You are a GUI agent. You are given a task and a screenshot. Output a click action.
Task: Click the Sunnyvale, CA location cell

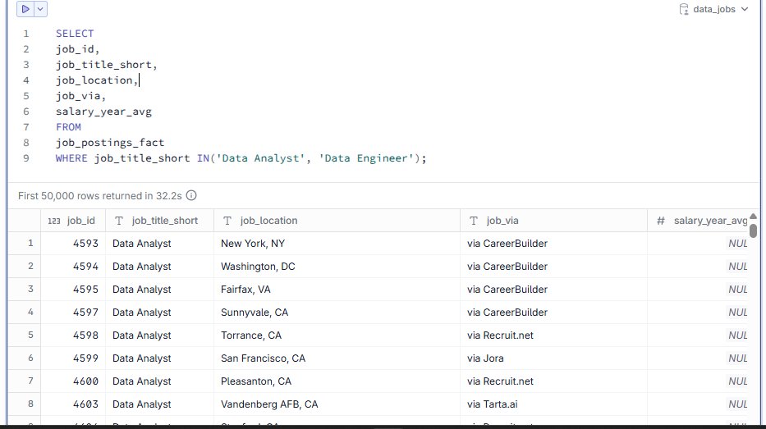click(337, 313)
